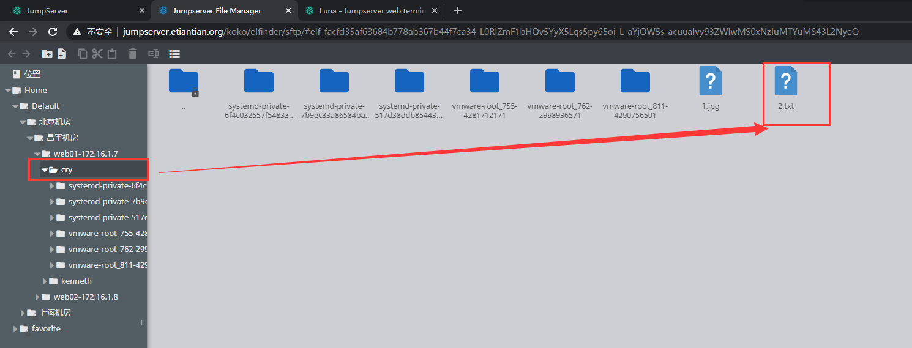The height and width of the screenshot is (348, 912).
Task: Select the vmware-root_811-4290756501 folder icon
Action: click(x=635, y=81)
